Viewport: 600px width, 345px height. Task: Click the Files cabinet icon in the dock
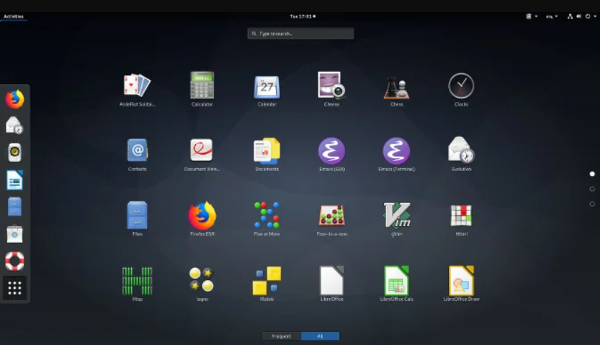point(14,207)
